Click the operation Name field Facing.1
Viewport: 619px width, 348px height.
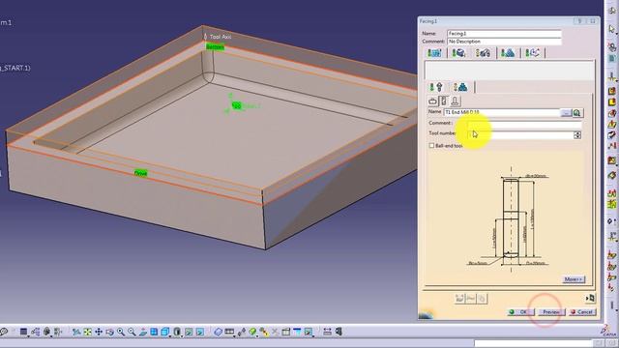click(x=504, y=34)
